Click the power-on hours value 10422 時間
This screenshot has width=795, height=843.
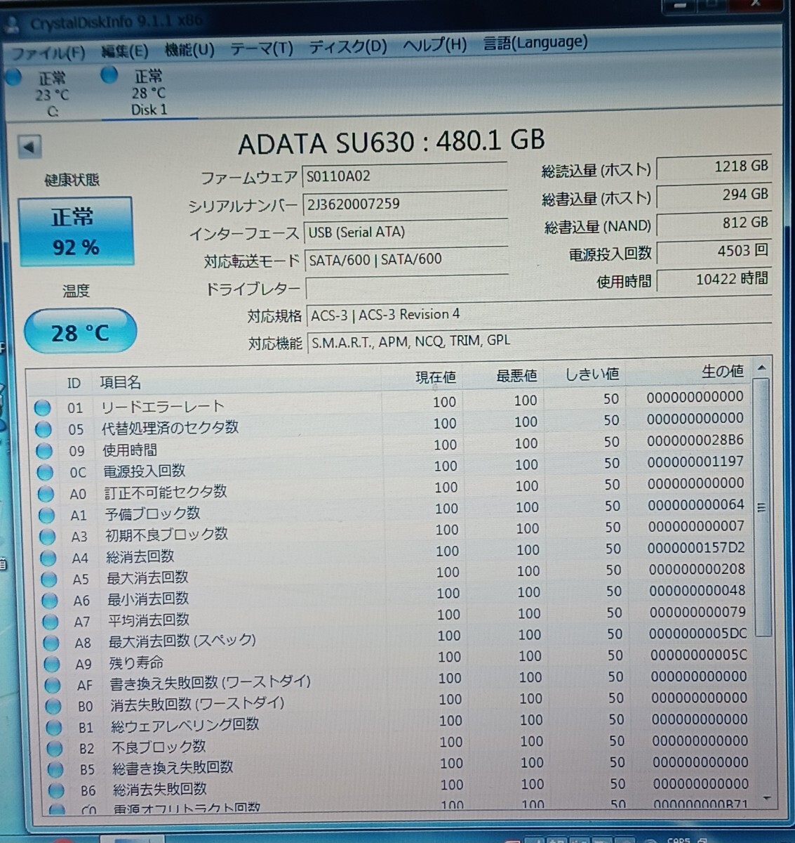coord(714,279)
